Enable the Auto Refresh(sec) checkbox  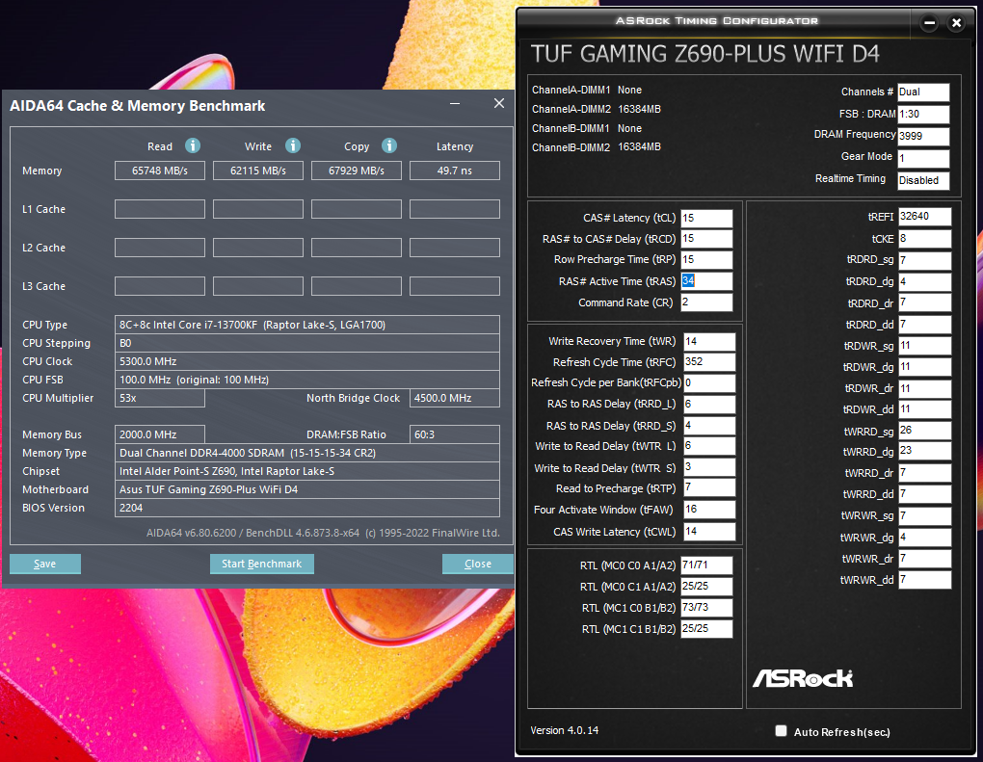pos(781,730)
